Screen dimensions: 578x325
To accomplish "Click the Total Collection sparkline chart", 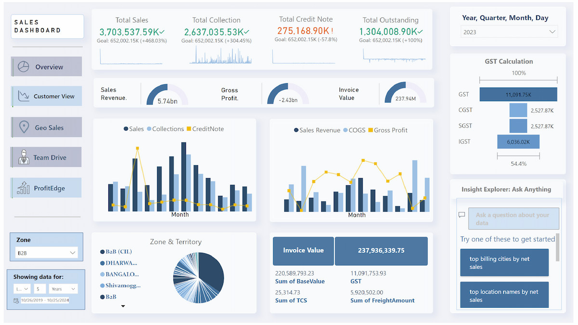I will 221,55.
